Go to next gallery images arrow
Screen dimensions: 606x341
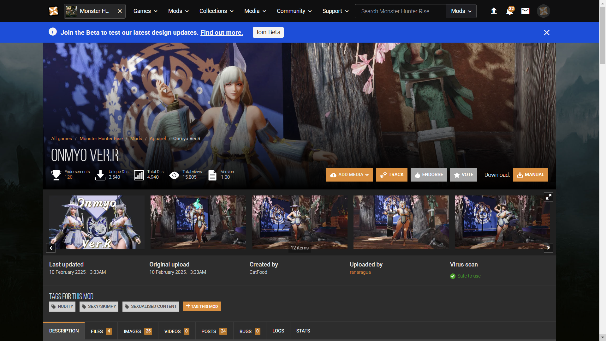pos(549,248)
